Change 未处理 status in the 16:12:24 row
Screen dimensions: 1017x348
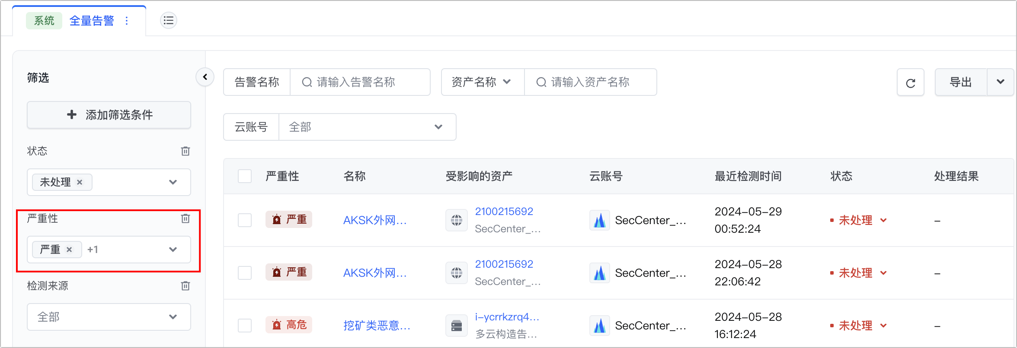click(859, 326)
